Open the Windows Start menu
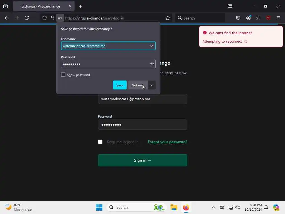The width and height of the screenshot is (285, 214). (99, 207)
